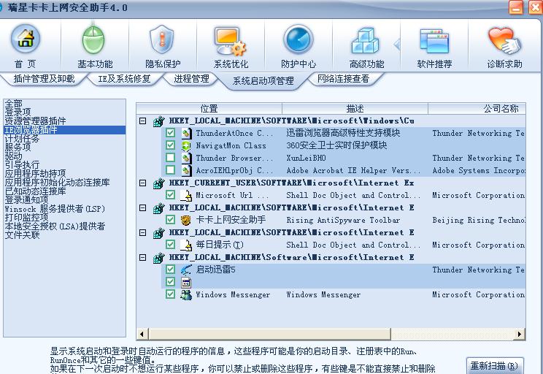
Task: Select 系统启动项管理 tab
Action: tap(263, 81)
